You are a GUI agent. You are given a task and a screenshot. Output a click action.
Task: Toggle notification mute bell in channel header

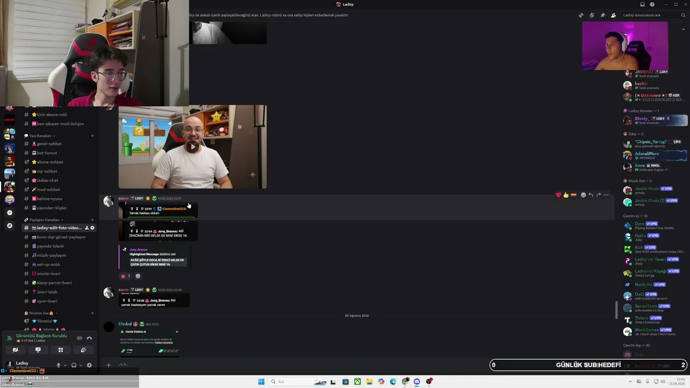pos(592,15)
